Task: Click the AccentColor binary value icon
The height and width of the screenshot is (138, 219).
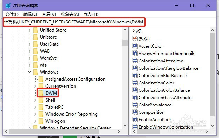Action: coord(135,46)
